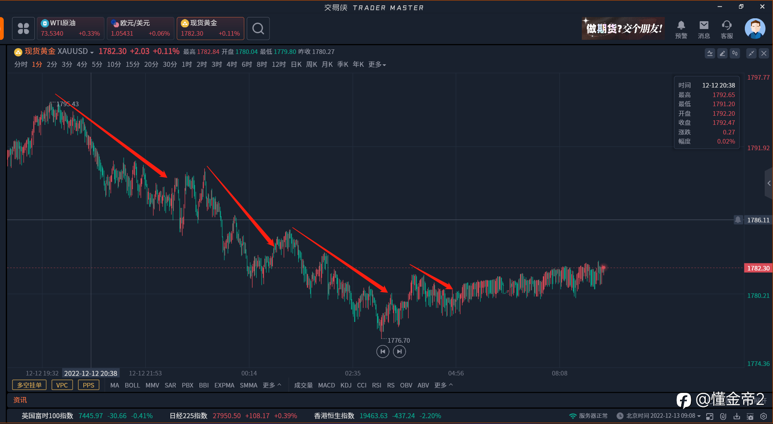
Task: Expand 更多 main indicators list
Action: tap(272, 385)
